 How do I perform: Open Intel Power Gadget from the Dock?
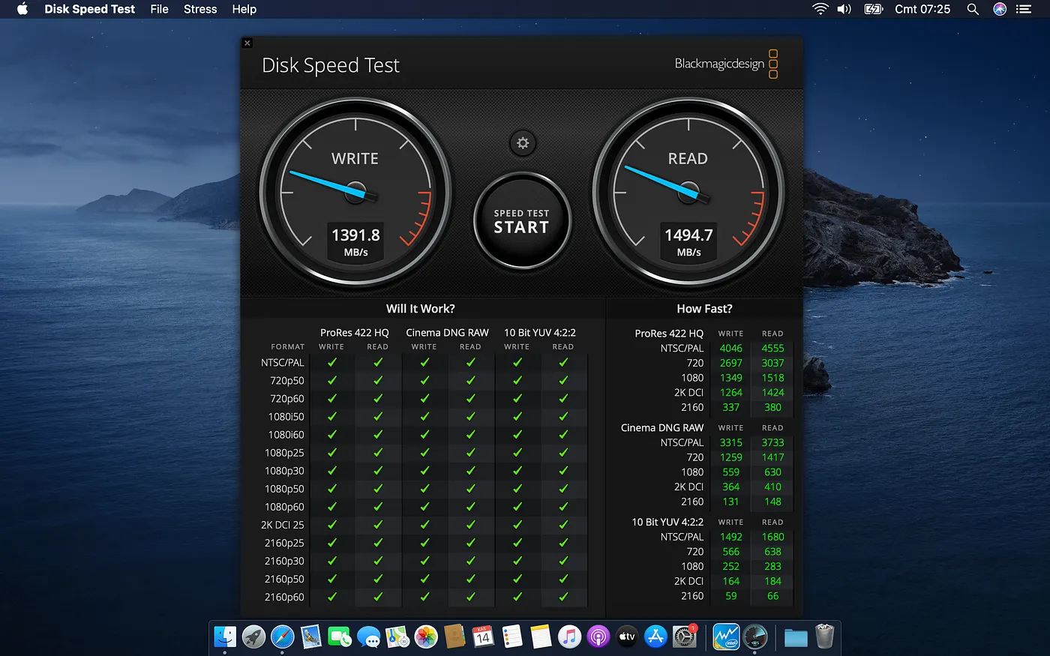(726, 637)
